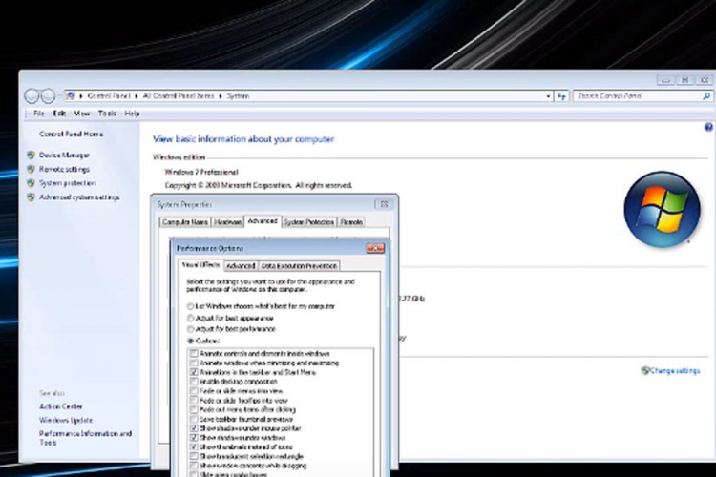716x477 pixels.
Task: Open Advanced tab in Performance Options
Action: click(x=241, y=266)
